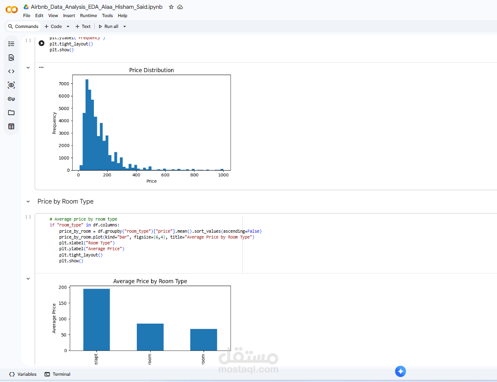Open the Price Distribution output options ellipsis
Viewport: 497px width, 382px height.
coord(41,67)
